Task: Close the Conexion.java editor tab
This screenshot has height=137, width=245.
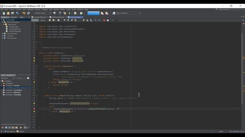Action: pyautogui.click(x=82, y=17)
